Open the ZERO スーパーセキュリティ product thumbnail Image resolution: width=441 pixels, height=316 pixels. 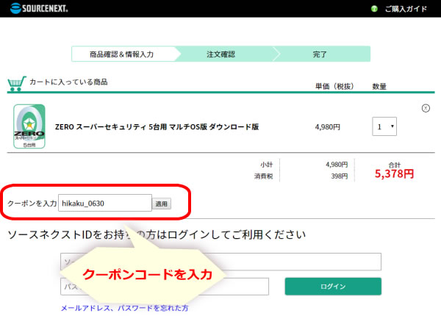29,126
